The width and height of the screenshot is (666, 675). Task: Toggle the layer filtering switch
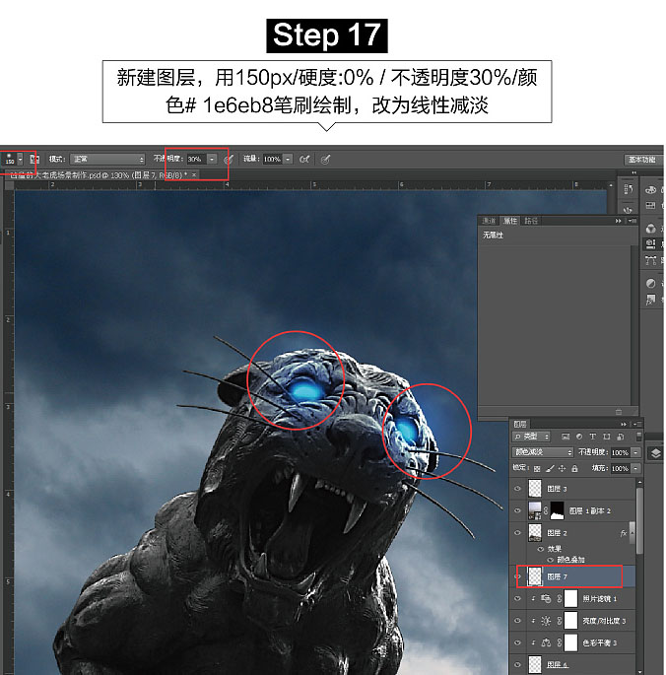point(639,437)
